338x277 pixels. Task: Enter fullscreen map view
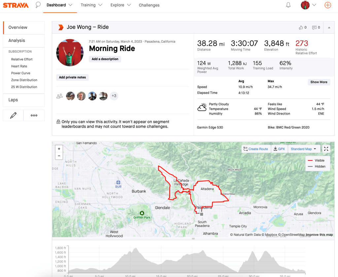click(x=326, y=149)
